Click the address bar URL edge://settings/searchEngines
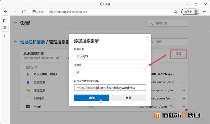 click(x=68, y=12)
